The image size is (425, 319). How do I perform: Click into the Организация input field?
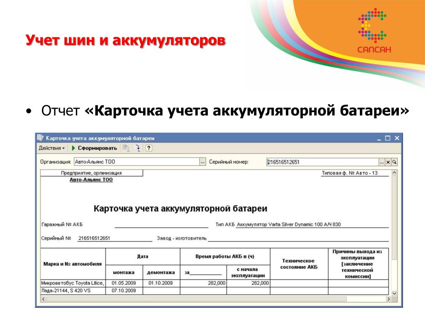(136, 162)
